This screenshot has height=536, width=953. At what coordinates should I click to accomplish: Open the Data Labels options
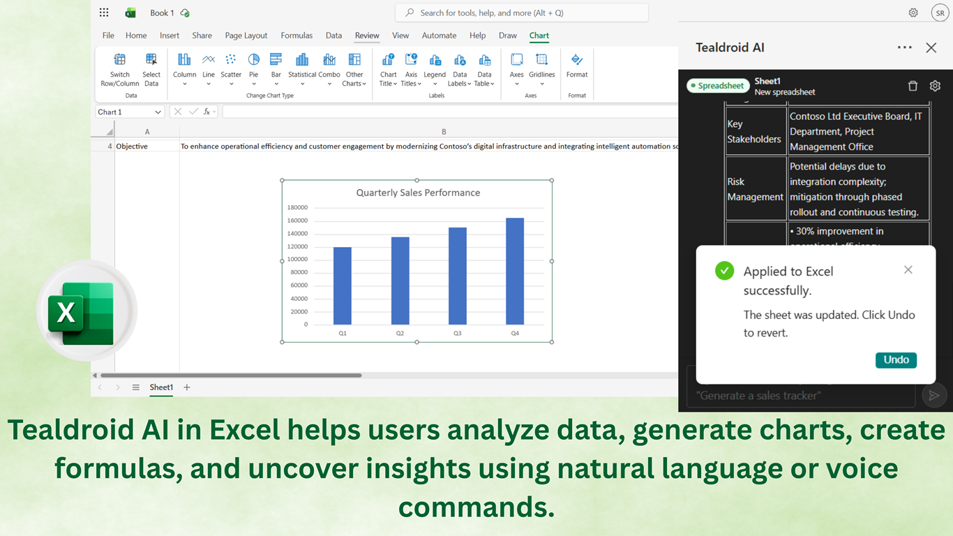(x=460, y=70)
